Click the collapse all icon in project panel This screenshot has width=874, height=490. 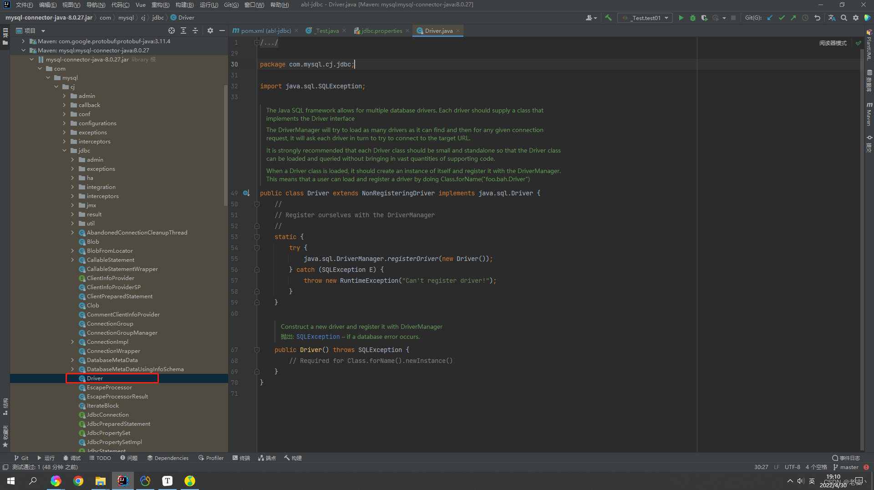click(195, 31)
